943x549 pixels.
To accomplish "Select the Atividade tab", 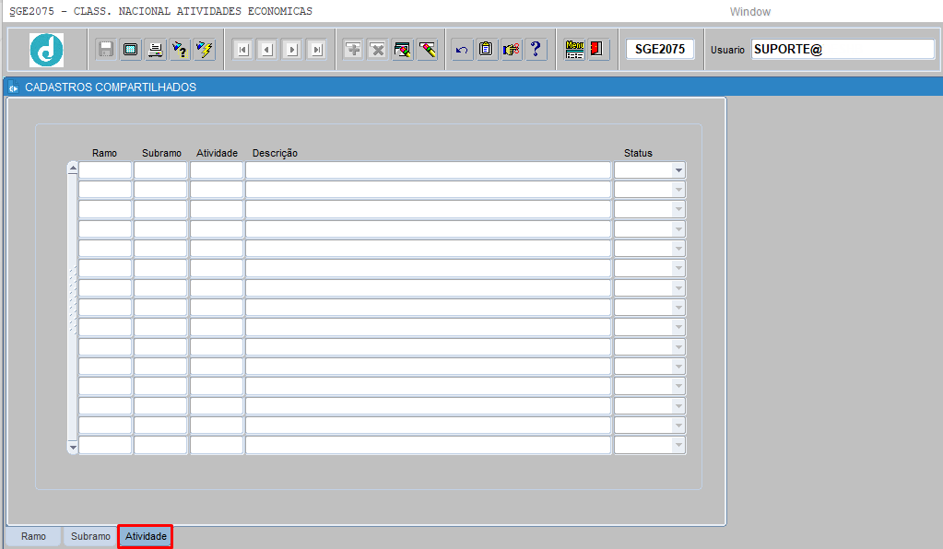I will (x=146, y=536).
